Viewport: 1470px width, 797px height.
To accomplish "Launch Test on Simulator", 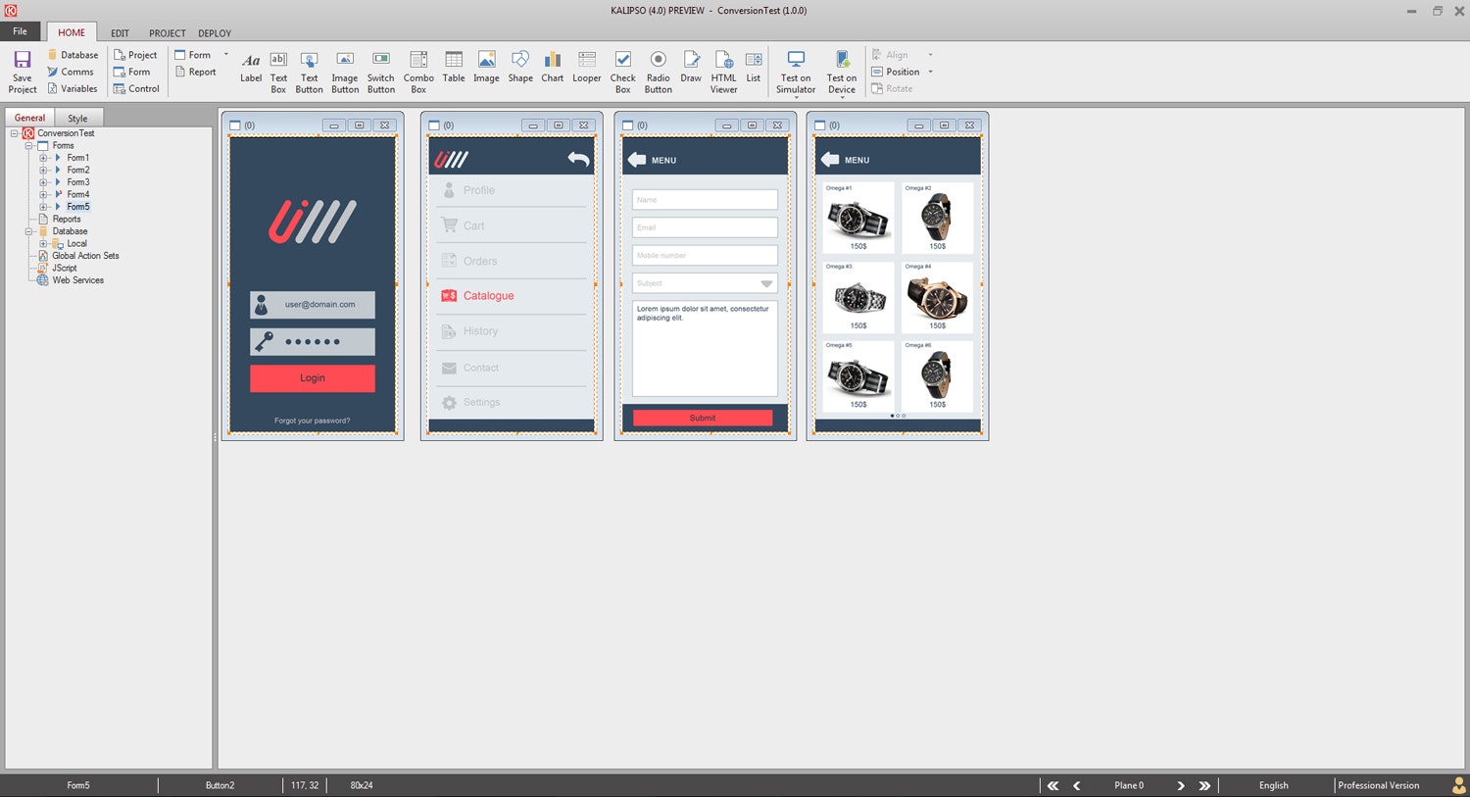I will tap(795, 71).
